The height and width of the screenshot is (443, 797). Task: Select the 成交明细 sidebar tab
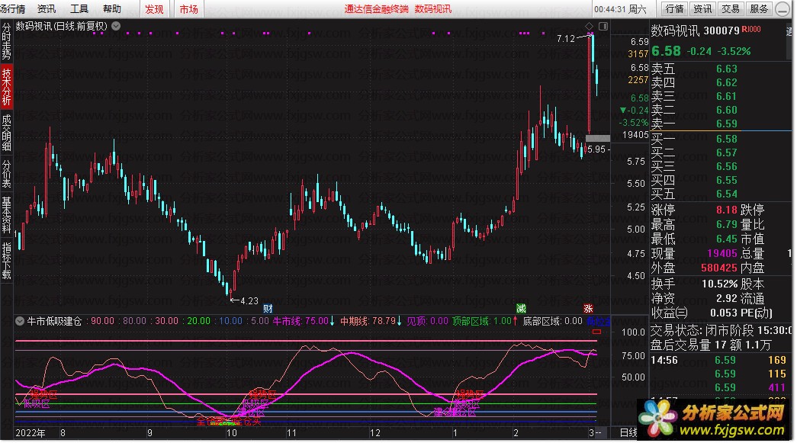click(6, 133)
